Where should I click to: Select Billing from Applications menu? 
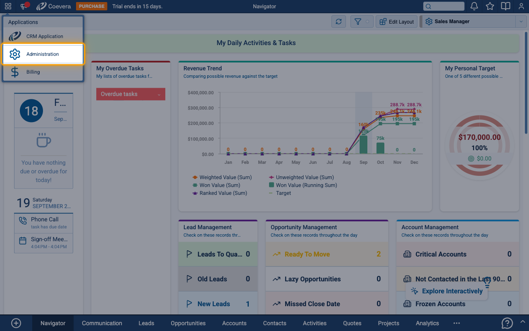[43, 72]
